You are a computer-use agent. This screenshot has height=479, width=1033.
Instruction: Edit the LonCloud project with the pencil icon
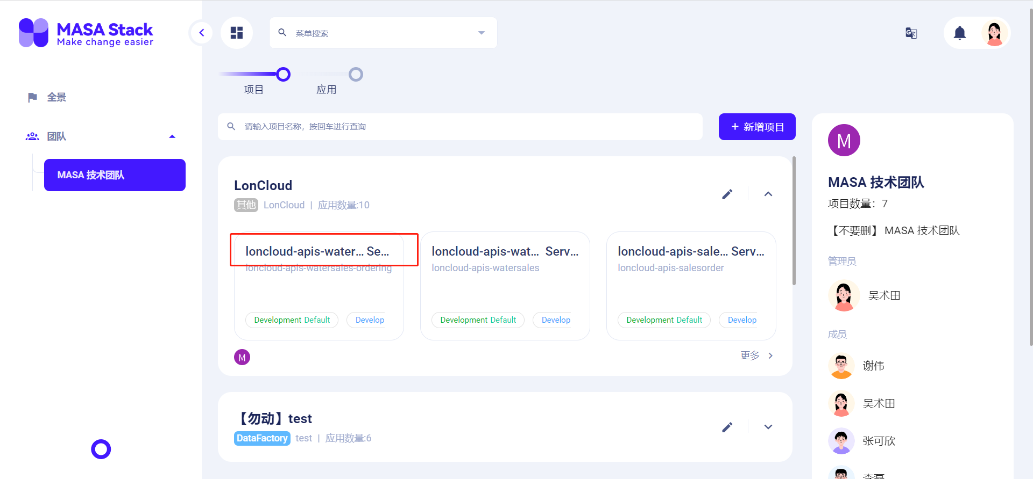click(727, 194)
